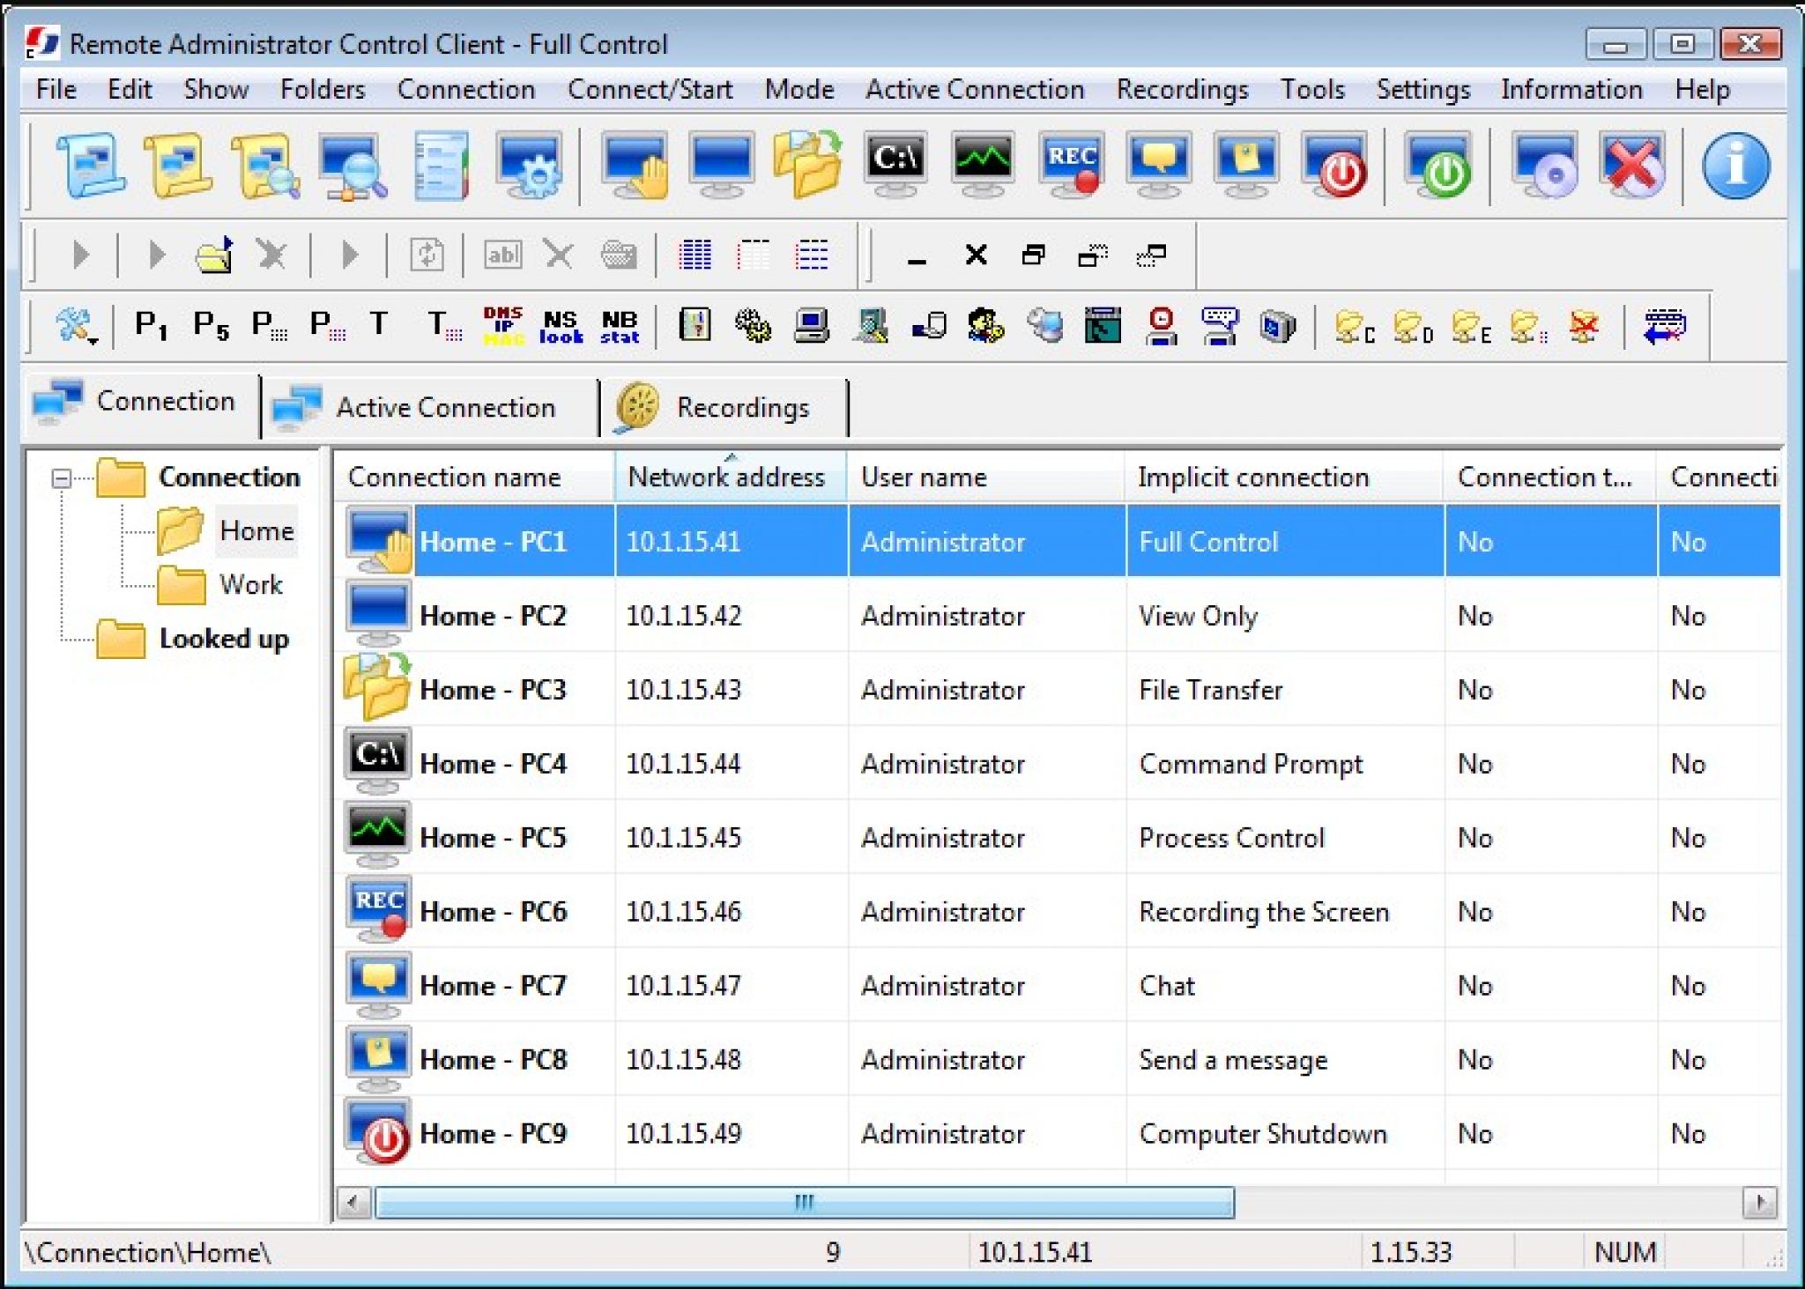Select the Work folder in the tree
Viewport: 1805px width, 1289px height.
pos(249,584)
